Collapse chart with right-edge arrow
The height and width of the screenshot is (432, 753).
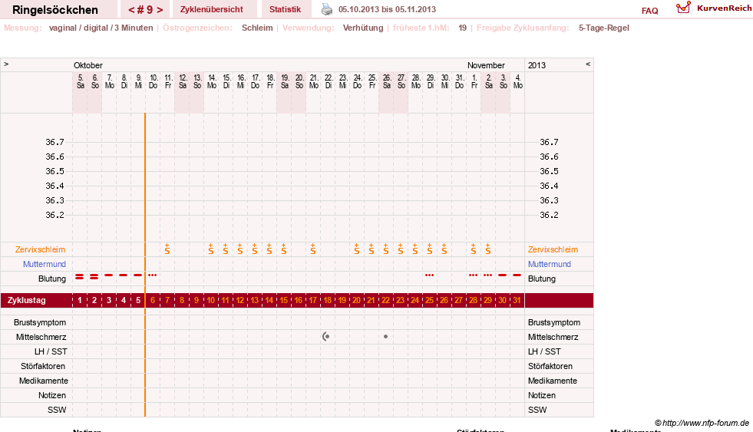588,64
